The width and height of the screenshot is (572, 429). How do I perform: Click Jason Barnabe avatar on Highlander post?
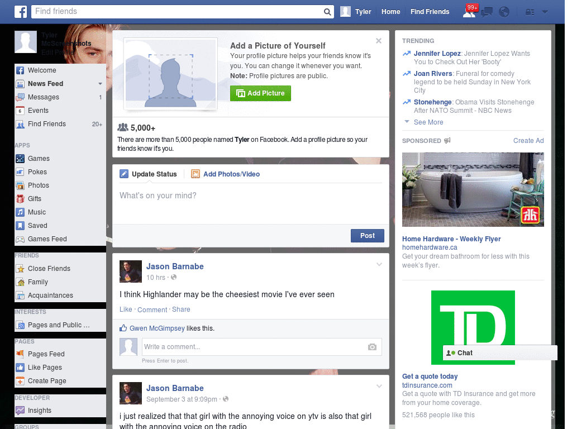coord(131,271)
